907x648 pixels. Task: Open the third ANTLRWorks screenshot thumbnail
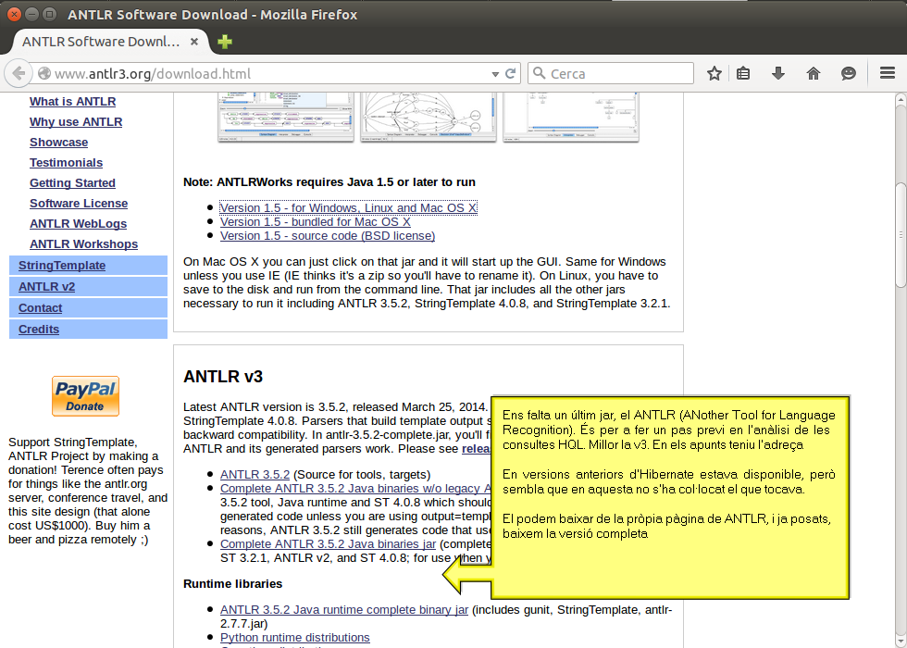tap(571, 117)
